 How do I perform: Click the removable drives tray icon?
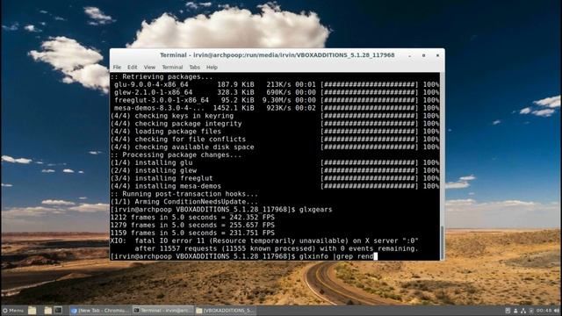531,310
